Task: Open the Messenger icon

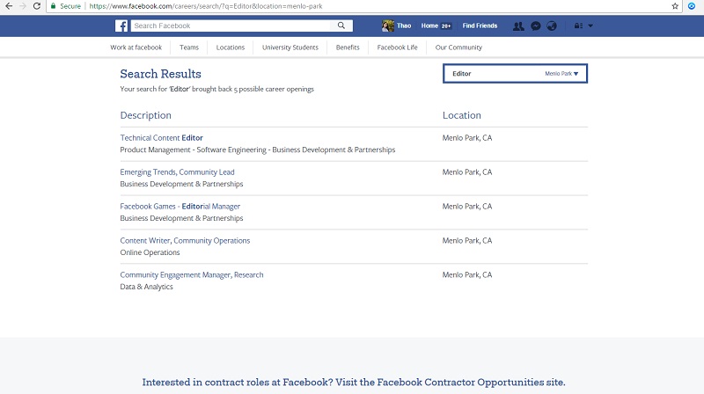Action: pos(536,26)
